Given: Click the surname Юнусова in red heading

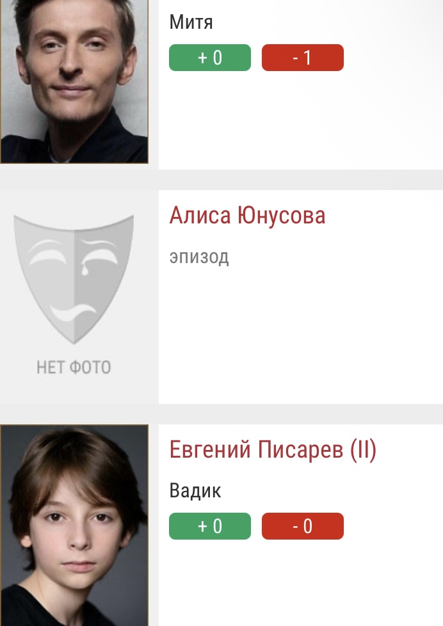Looking at the screenshot, I should pyautogui.click(x=281, y=216).
